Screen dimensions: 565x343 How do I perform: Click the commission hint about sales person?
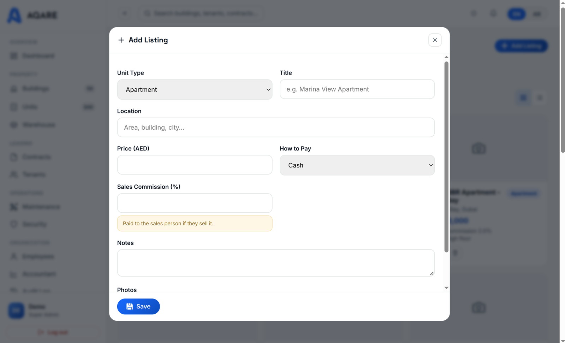click(x=195, y=223)
